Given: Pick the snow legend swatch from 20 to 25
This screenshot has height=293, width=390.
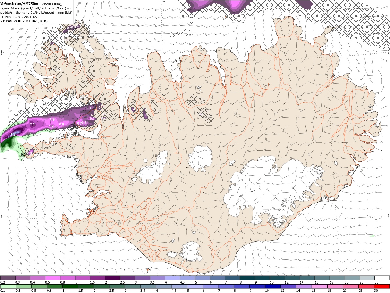Looking at the screenshot, I should pos(353,278).
